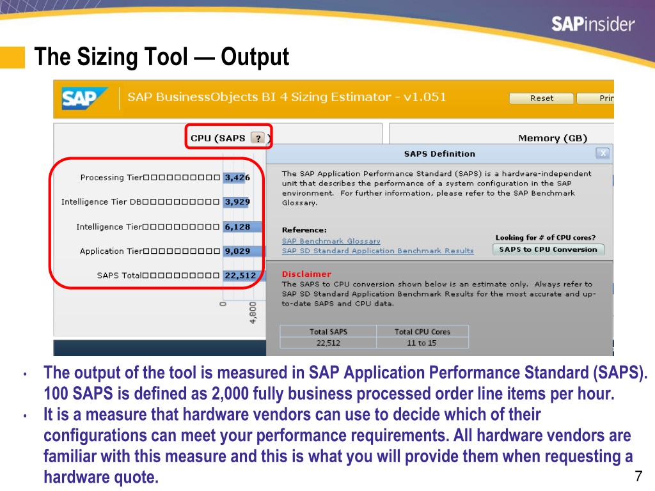Screen dimensions: 655x491
Task: Click the Total SAPS table header
Action: pos(328,332)
